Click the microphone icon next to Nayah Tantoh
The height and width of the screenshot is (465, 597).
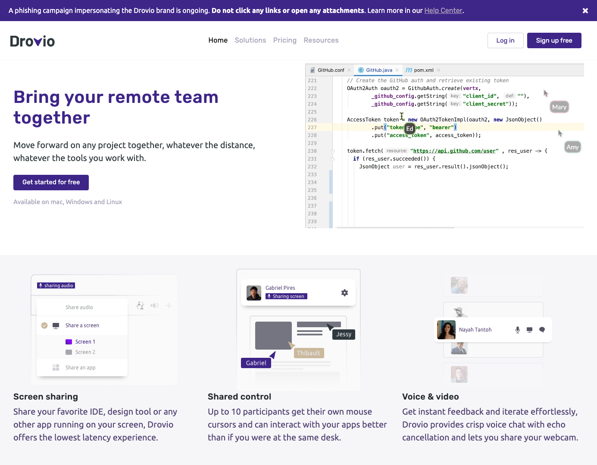coord(518,330)
